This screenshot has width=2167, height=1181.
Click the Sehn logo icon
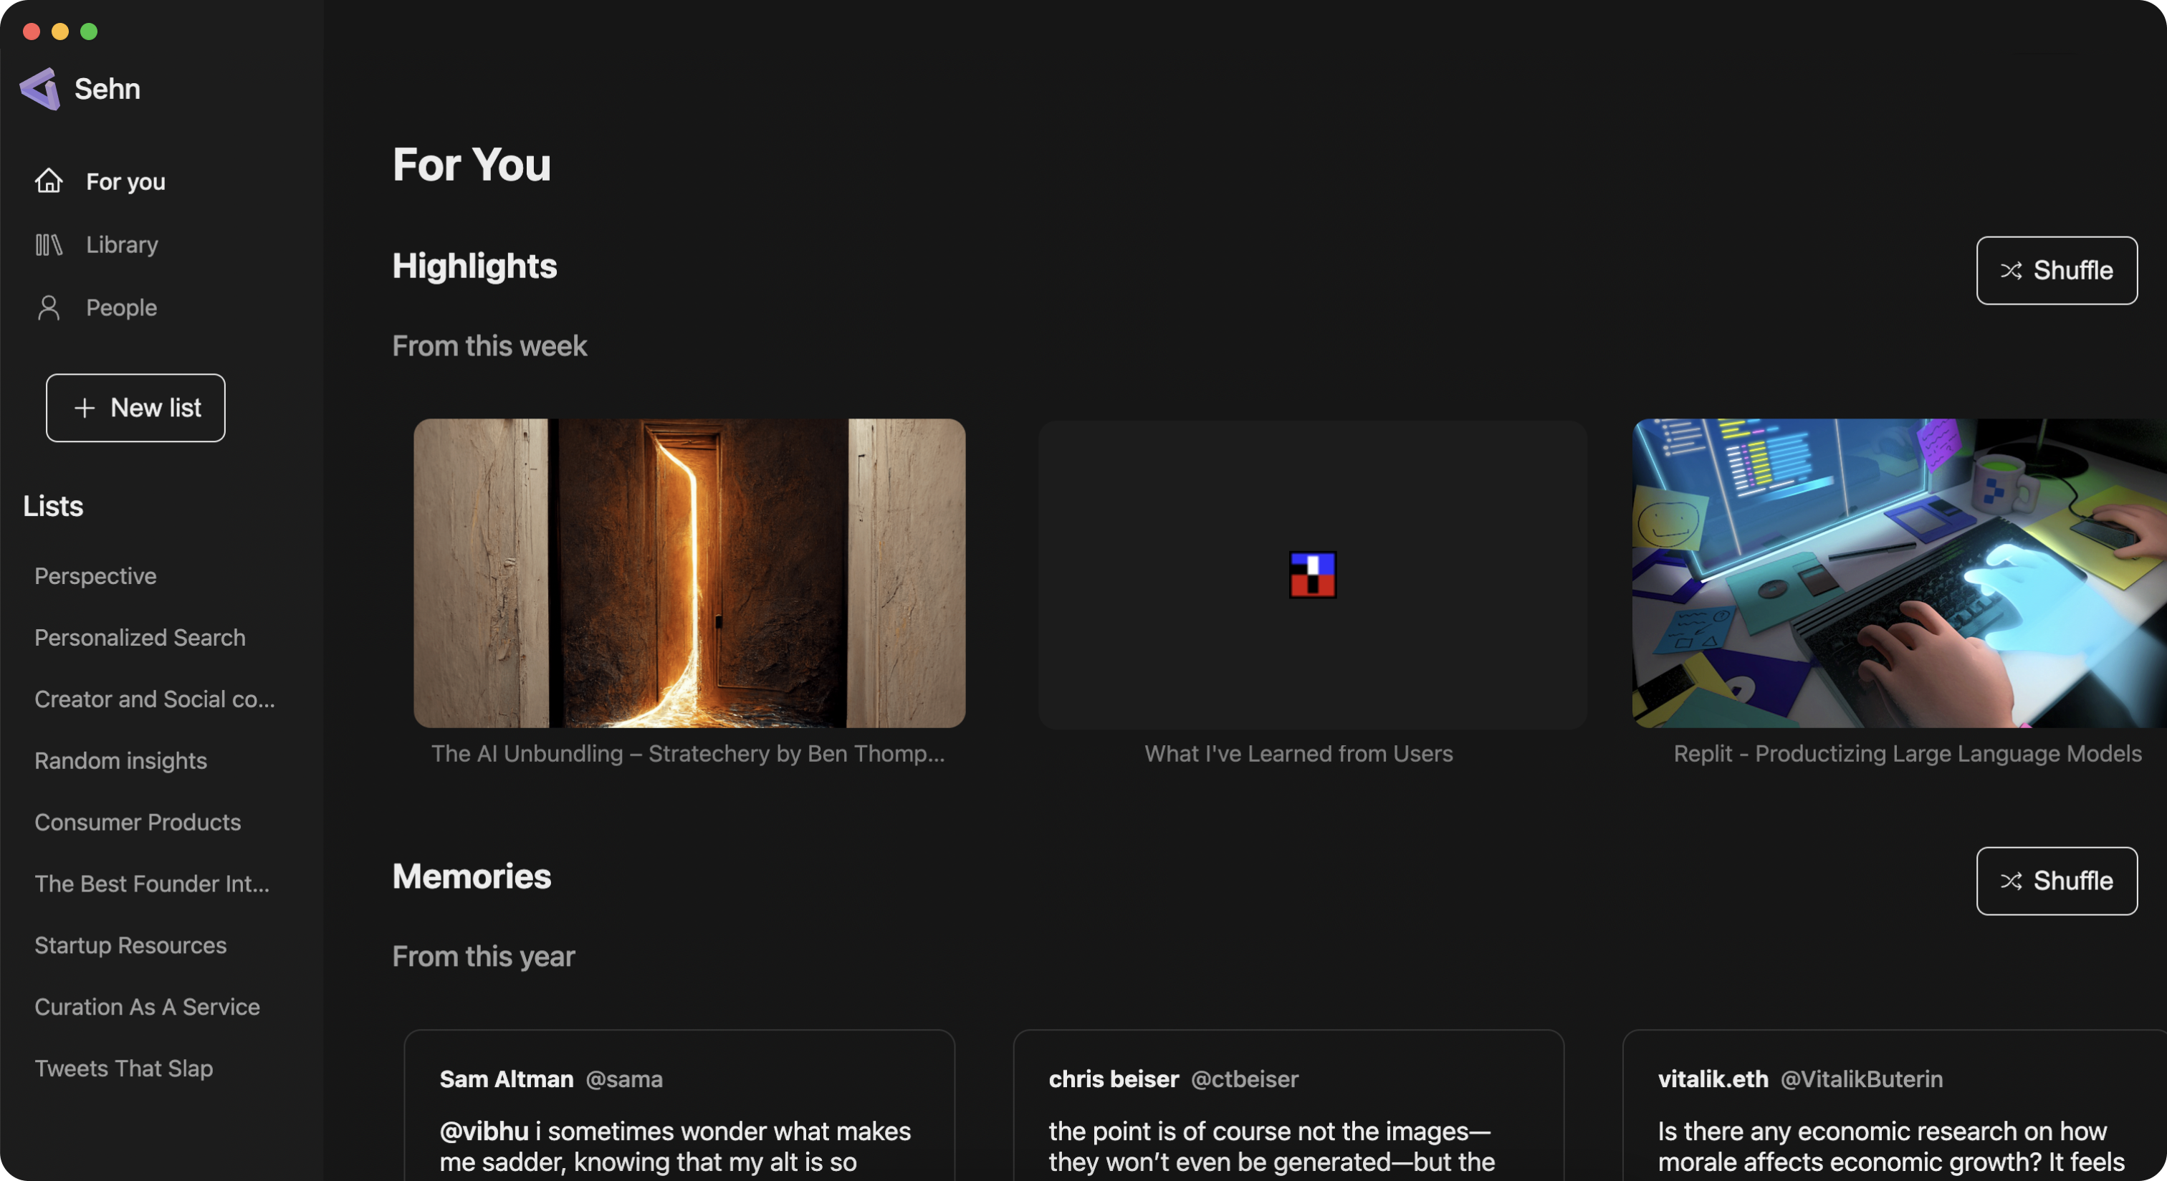coord(40,88)
